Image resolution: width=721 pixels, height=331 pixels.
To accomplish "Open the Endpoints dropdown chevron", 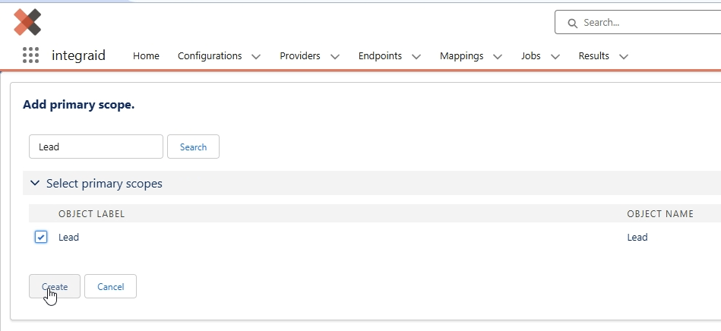I will pos(416,56).
